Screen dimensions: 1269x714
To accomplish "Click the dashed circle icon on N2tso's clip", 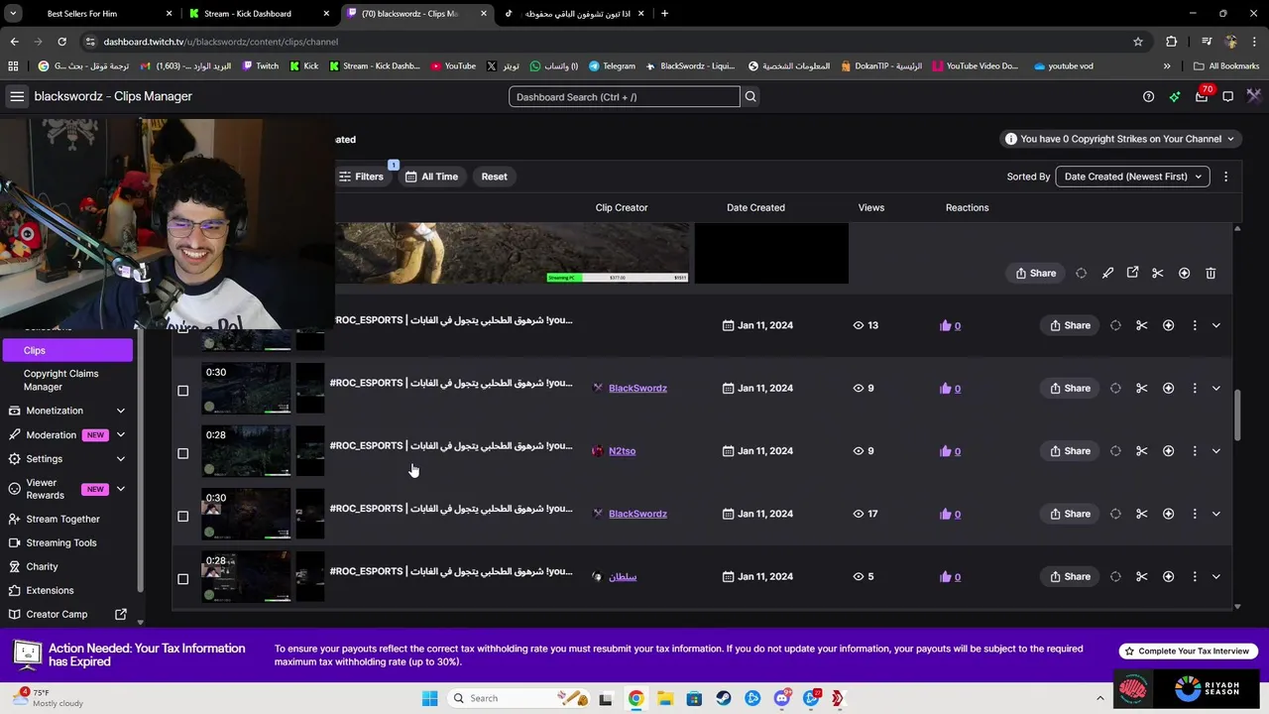I will tap(1115, 450).
